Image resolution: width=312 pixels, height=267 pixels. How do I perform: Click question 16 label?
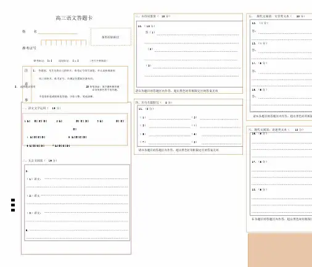[x=260, y=134]
